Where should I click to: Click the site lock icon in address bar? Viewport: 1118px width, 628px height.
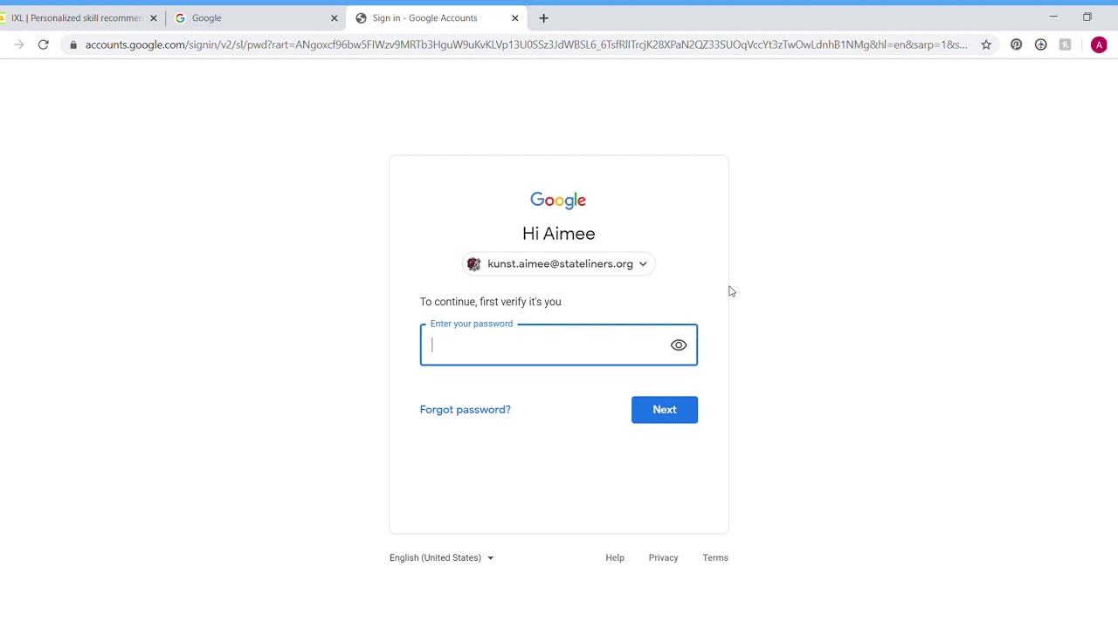(x=73, y=44)
